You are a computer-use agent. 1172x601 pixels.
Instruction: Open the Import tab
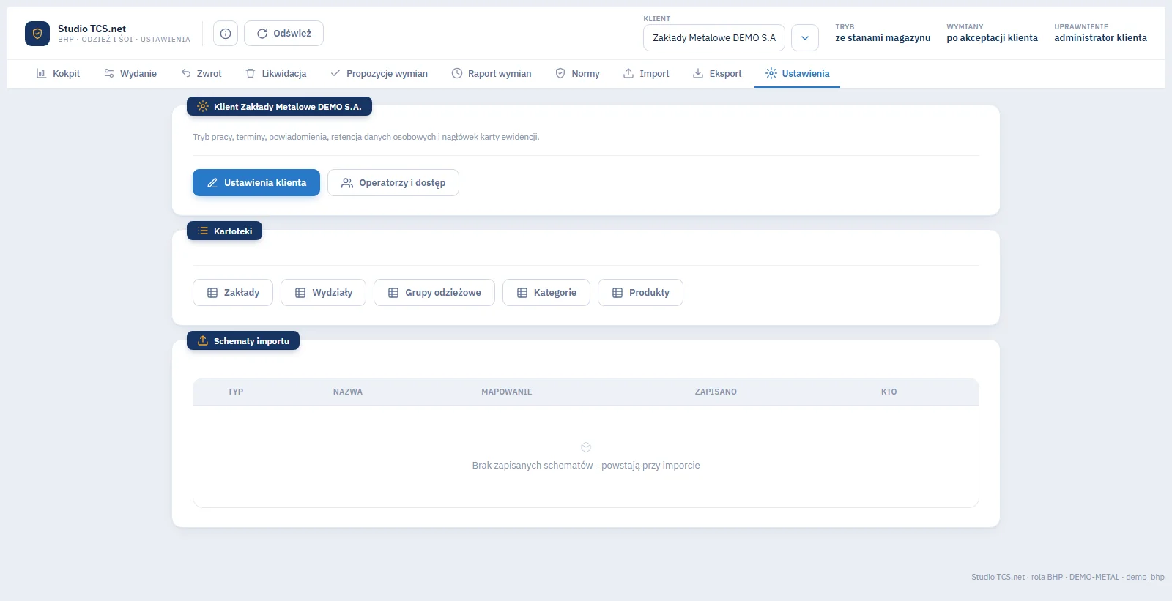coord(646,74)
